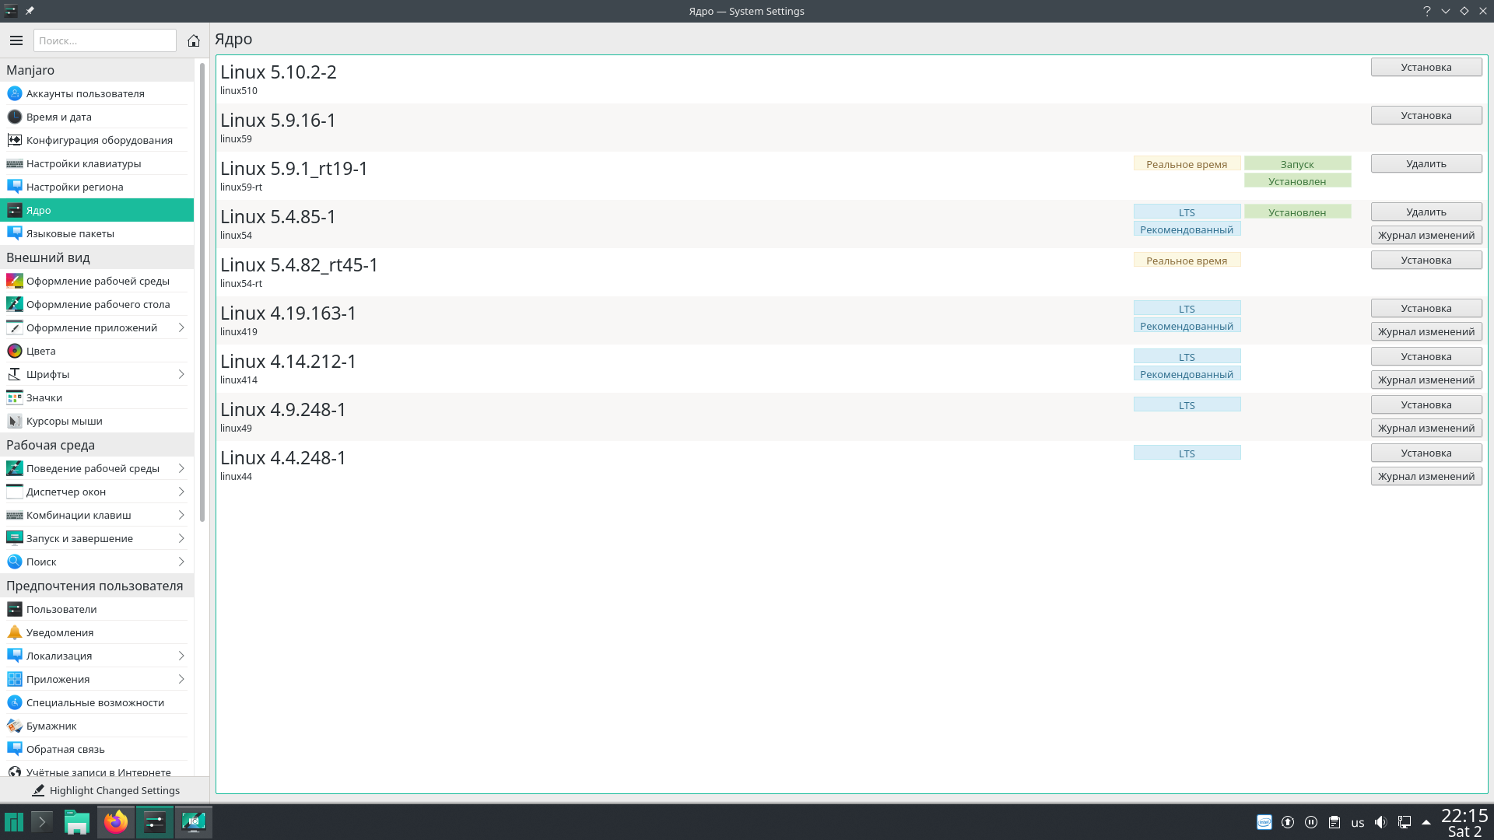The height and width of the screenshot is (840, 1494).
Task: Click the Linux 4.9.248-1 kernel title
Action: (283, 409)
